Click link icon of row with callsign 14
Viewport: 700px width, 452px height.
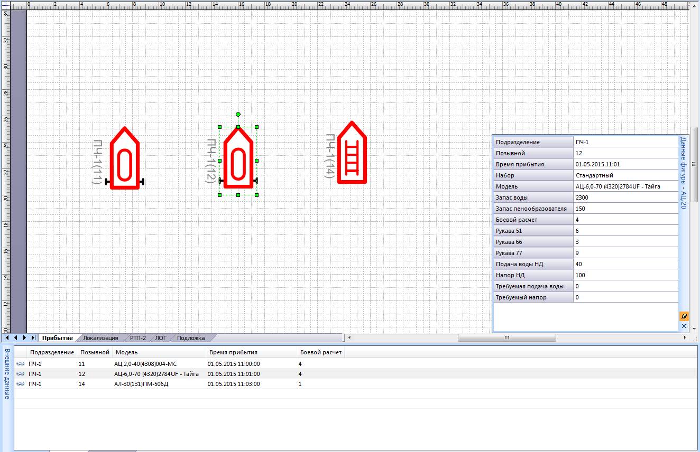(21, 384)
